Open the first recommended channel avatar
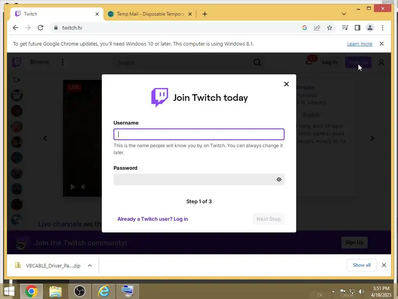 click(17, 95)
